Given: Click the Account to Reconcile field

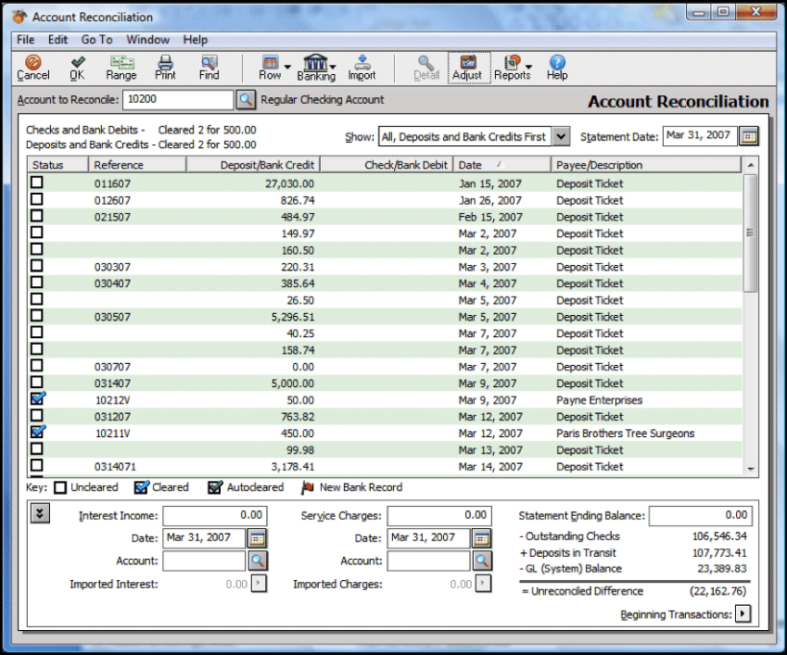Looking at the screenshot, I should [178, 99].
